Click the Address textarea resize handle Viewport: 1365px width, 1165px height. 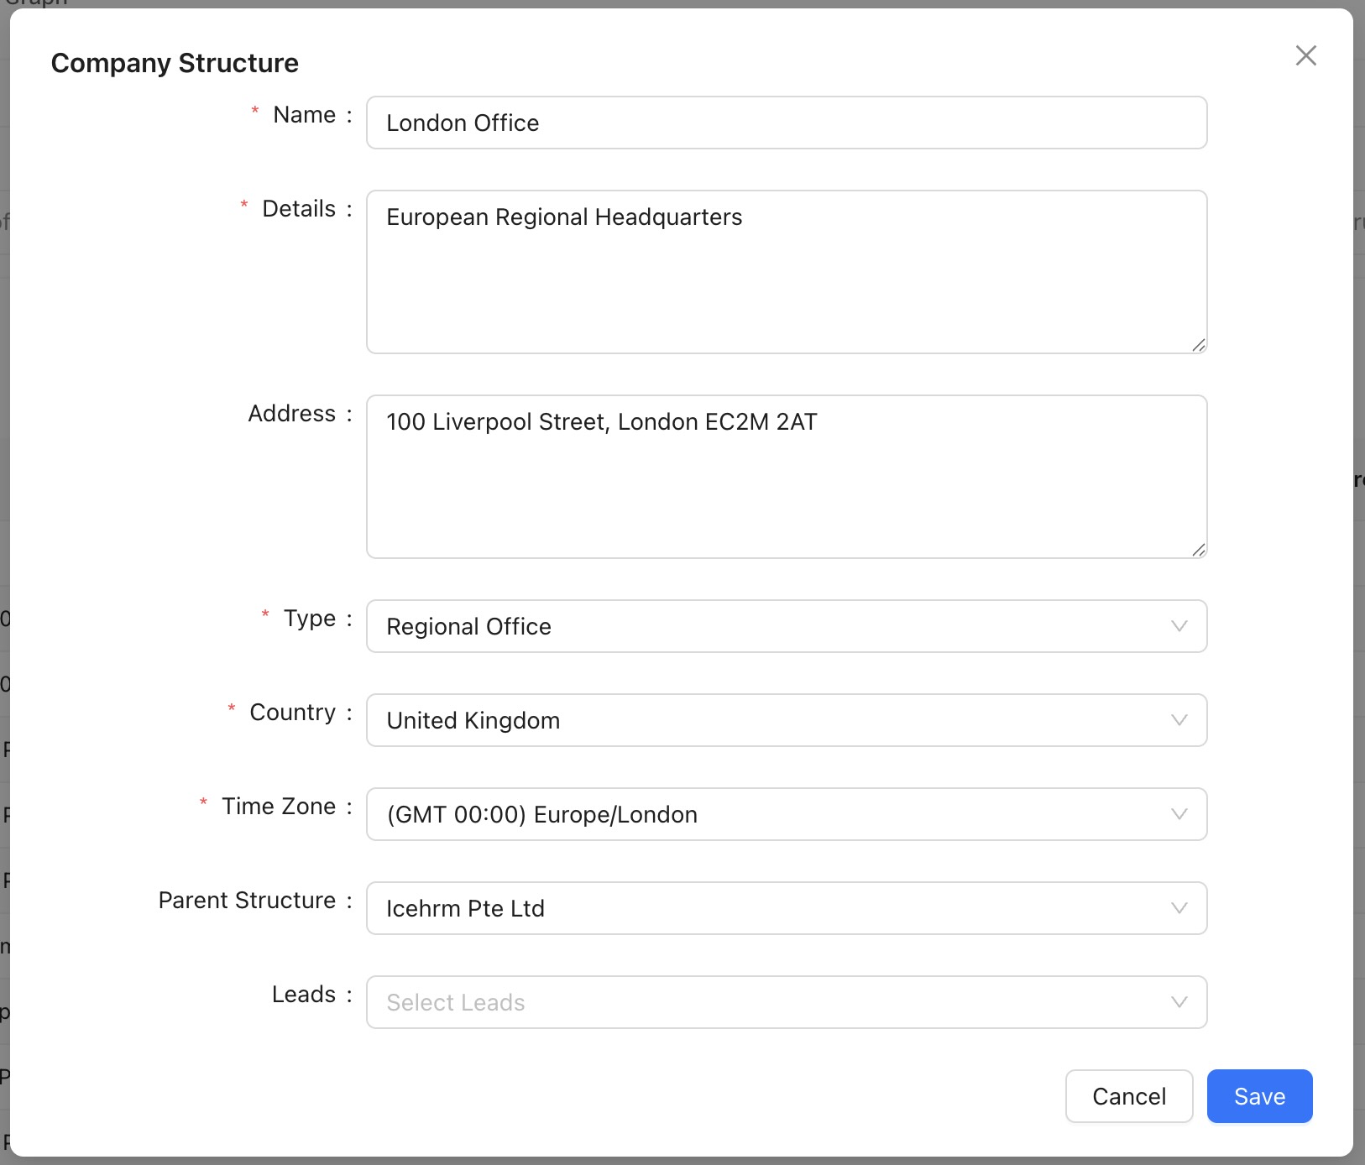coord(1198,550)
